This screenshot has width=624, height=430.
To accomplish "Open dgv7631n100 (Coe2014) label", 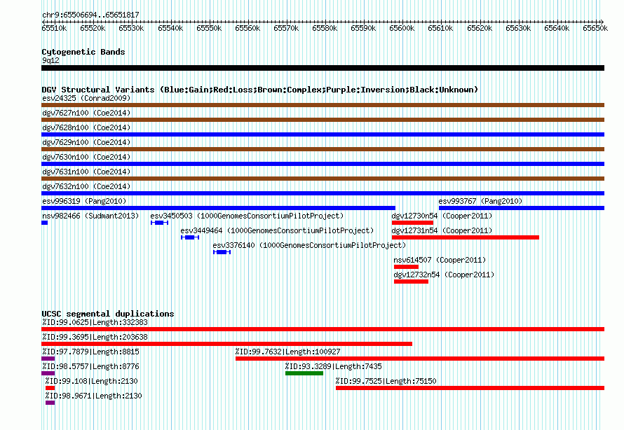I will tap(86, 172).
